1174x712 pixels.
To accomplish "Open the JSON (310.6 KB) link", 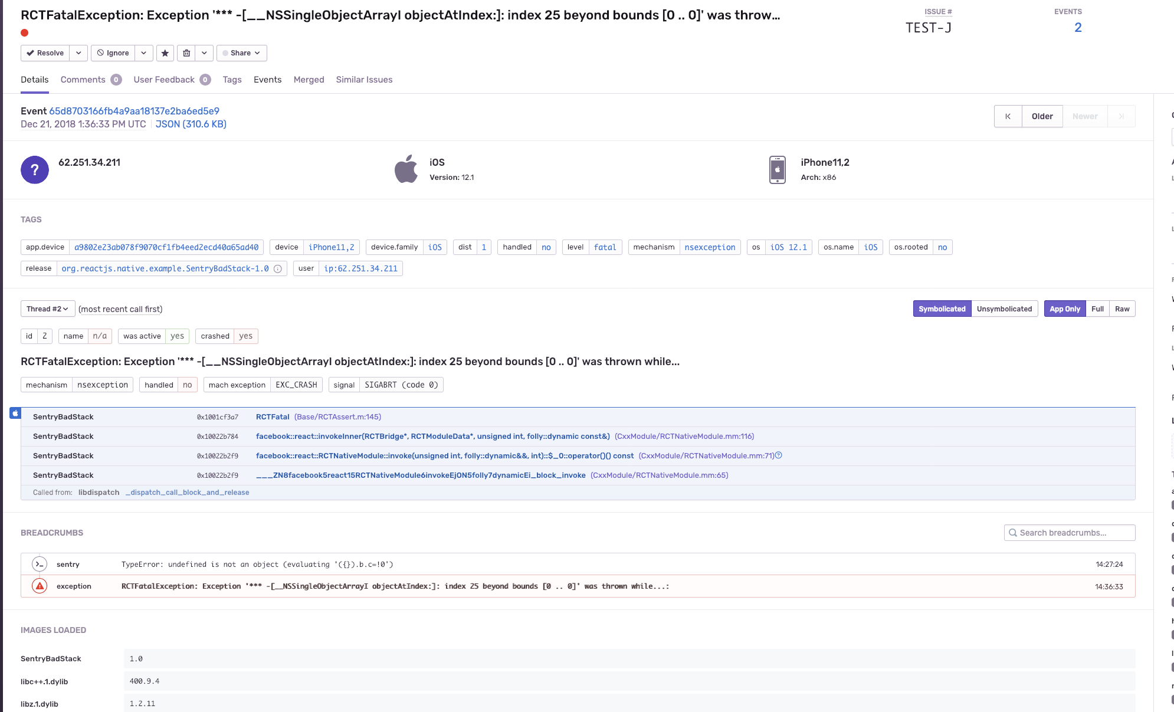I will (191, 124).
